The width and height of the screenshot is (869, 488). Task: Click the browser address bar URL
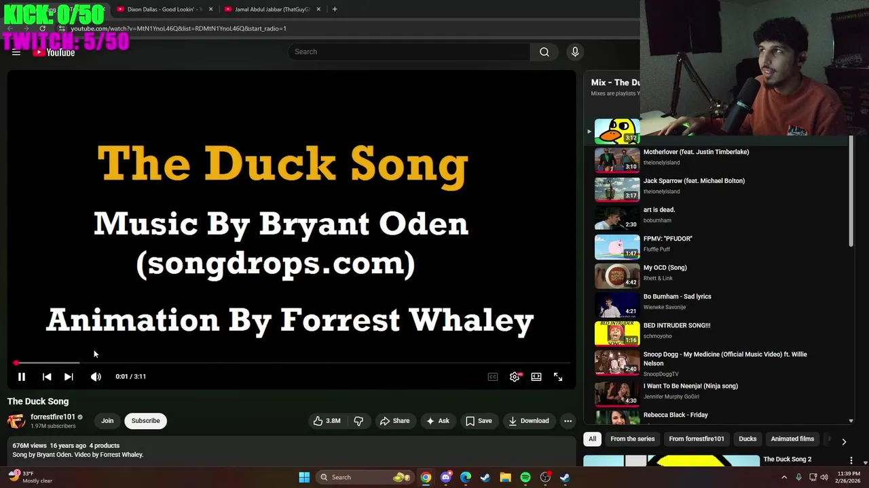coord(179,28)
